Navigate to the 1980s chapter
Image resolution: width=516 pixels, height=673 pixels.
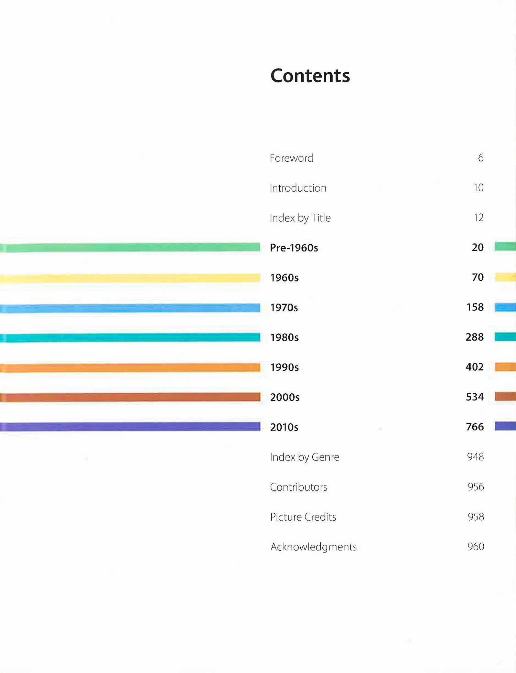[284, 338]
